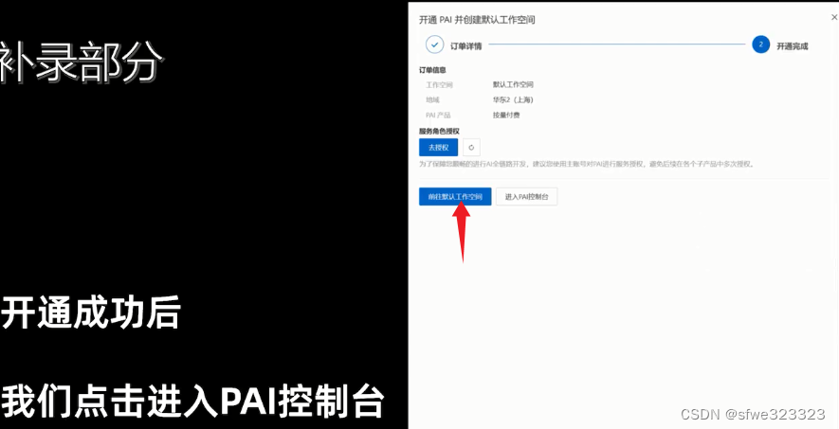Click the 地域 field label
The image size is (839, 429).
tap(432, 99)
